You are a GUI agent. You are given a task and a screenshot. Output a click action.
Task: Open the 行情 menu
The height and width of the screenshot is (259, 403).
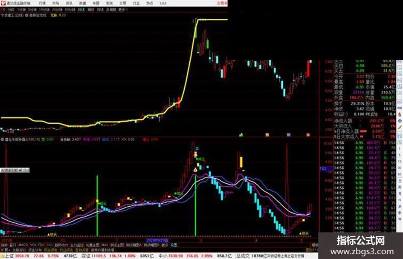42,3
